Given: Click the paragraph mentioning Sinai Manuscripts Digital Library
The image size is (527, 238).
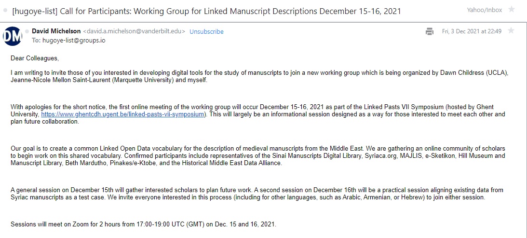Looking at the screenshot, I should click(x=258, y=155).
